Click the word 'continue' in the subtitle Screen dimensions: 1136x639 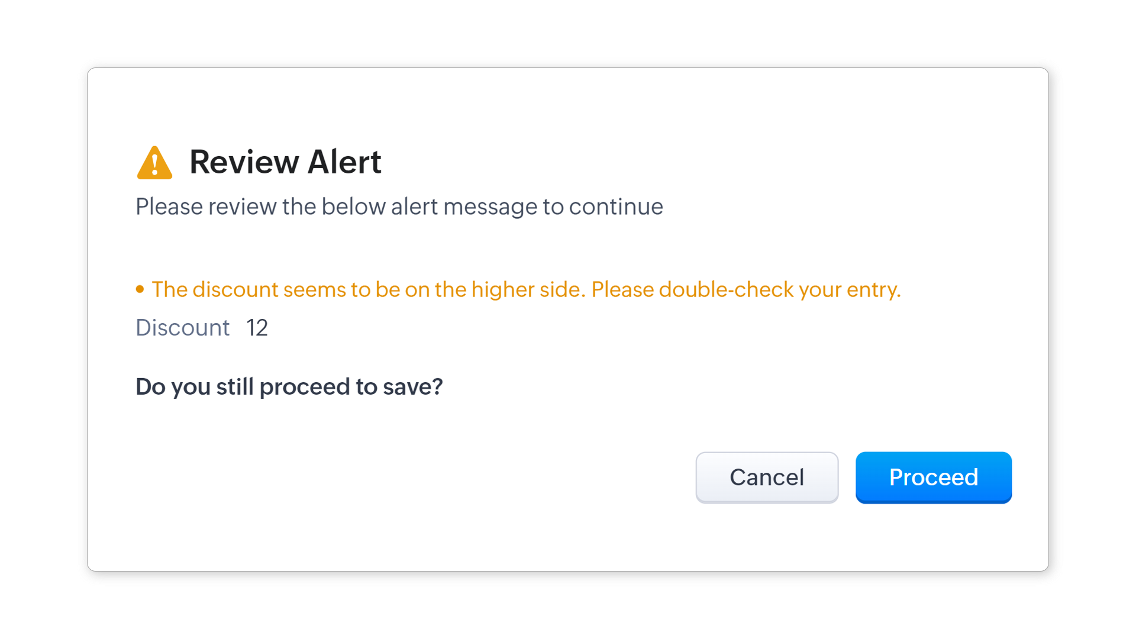click(615, 206)
